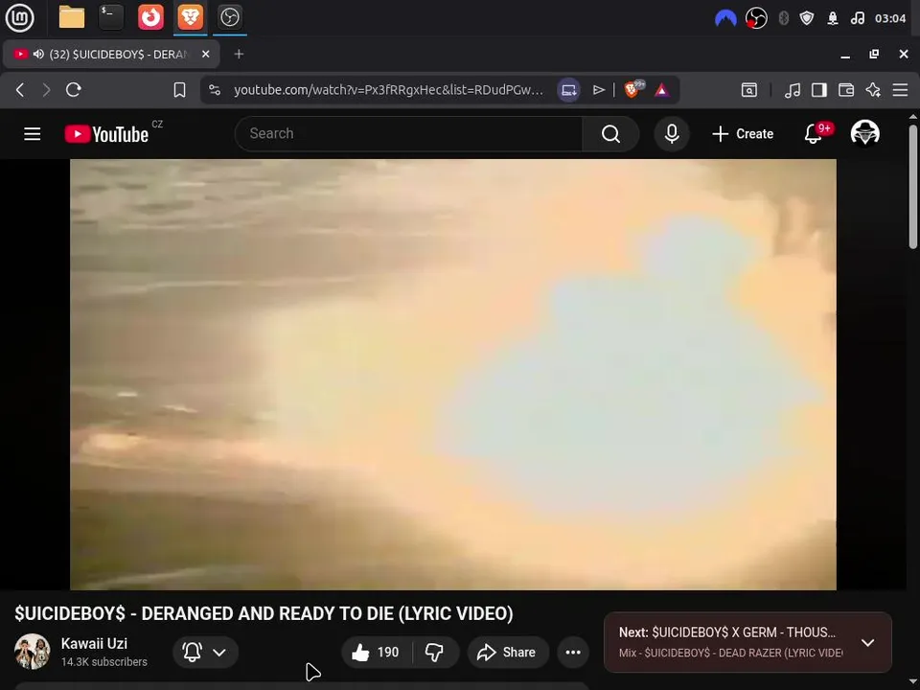
Task: Open system notifications bell in tray
Action: [833, 18]
